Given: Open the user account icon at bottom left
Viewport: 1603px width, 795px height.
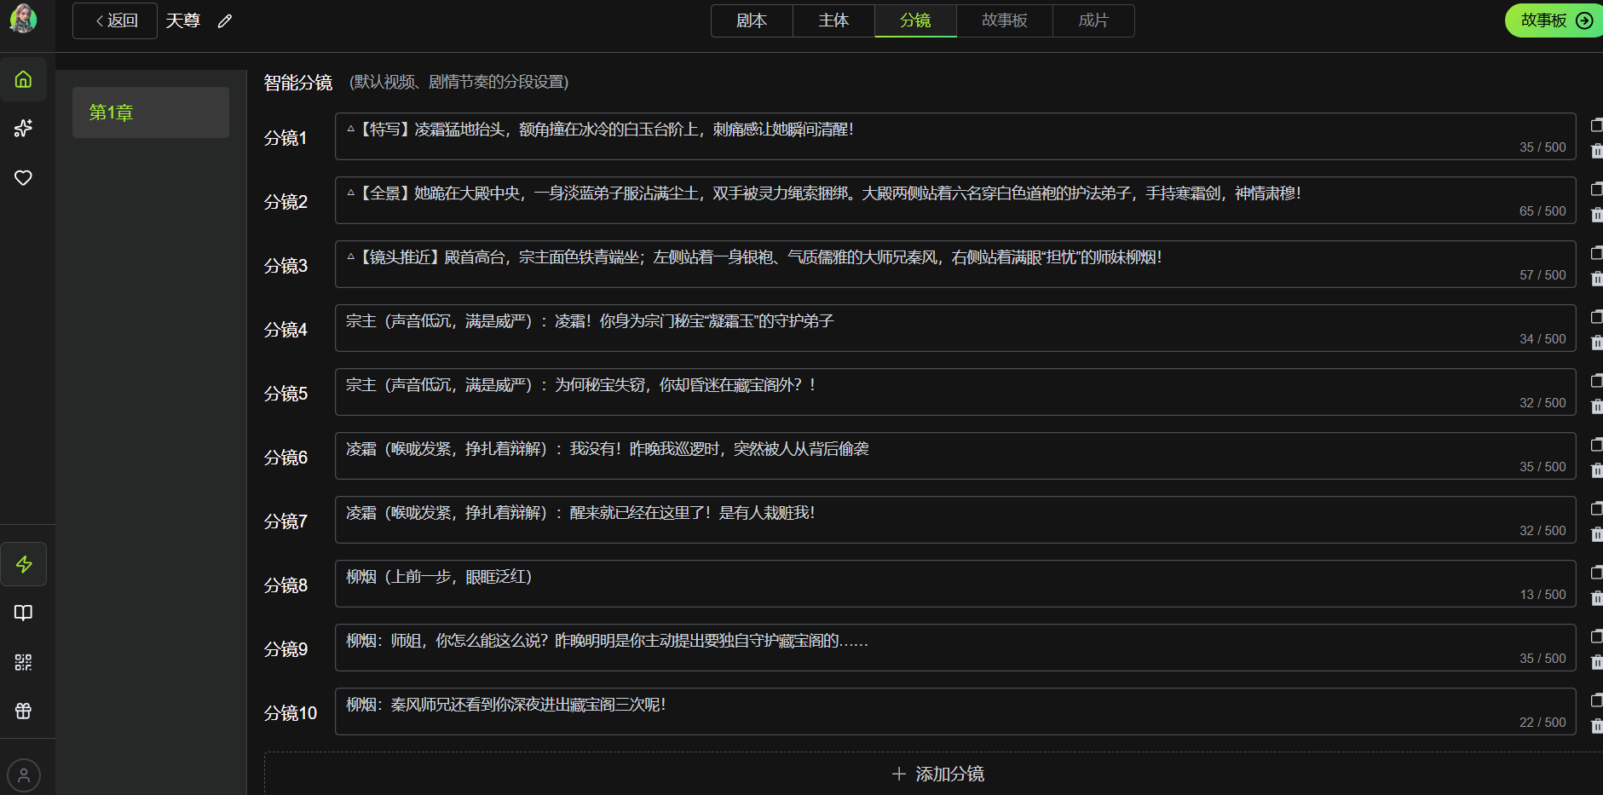Looking at the screenshot, I should pos(23,775).
